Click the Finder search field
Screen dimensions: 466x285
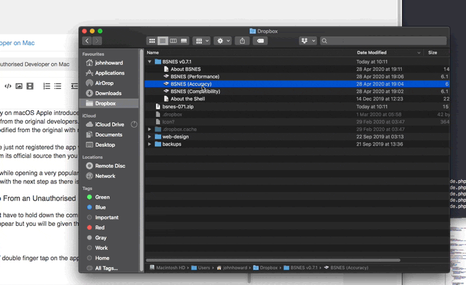coord(383,41)
